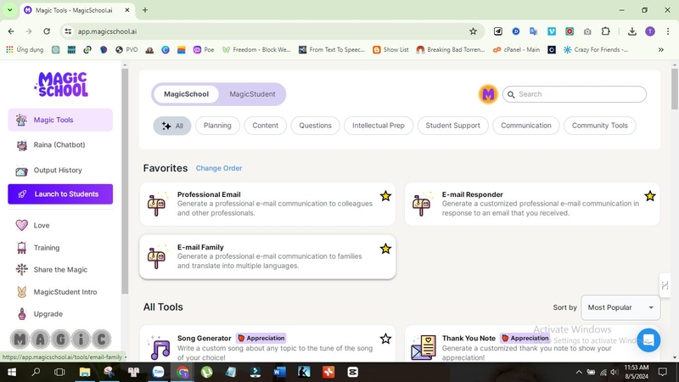This screenshot has width=679, height=382.
Task: Open Microsoft Word from the taskbar
Action: coord(280,372)
